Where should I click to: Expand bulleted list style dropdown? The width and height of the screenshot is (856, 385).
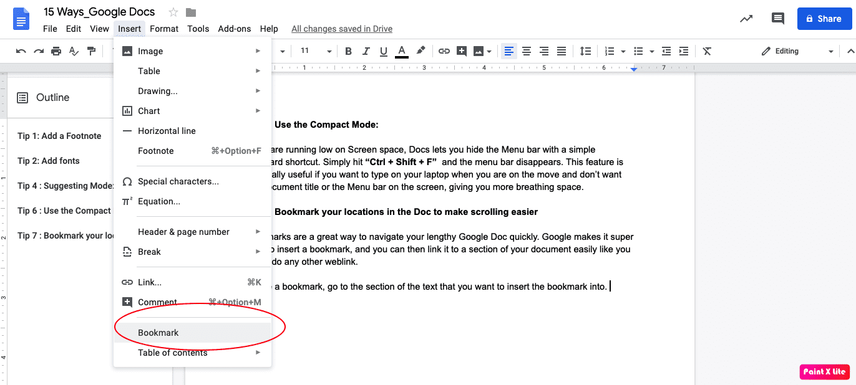click(x=652, y=51)
